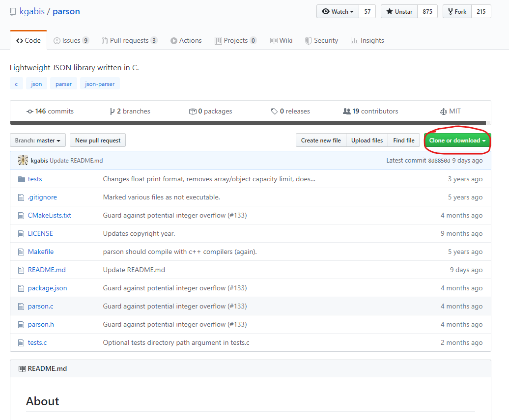Open the CMakeLists.txt file link
This screenshot has height=420, width=509.
point(50,216)
